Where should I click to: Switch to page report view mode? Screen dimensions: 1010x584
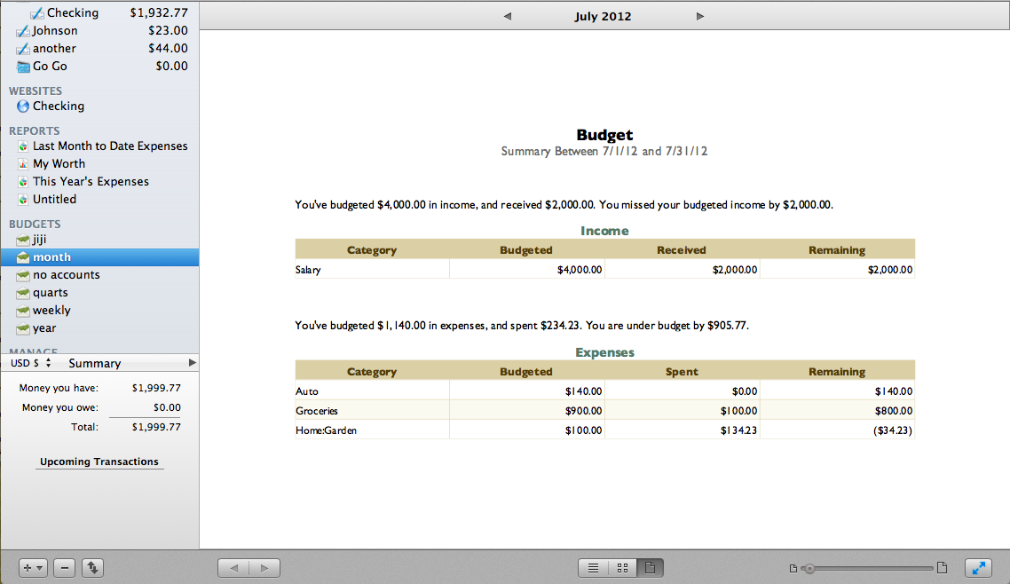click(650, 568)
